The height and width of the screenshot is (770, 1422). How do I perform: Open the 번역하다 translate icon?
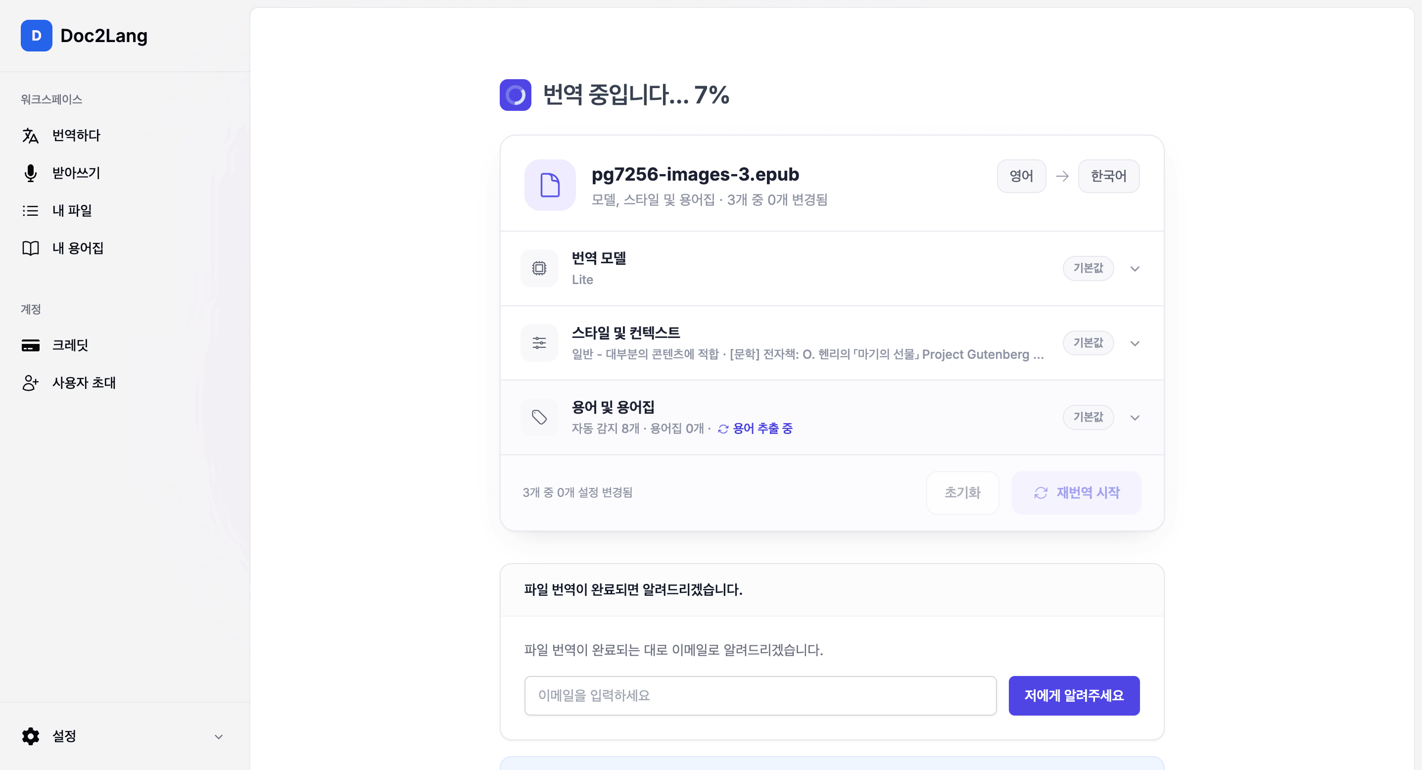pos(30,135)
